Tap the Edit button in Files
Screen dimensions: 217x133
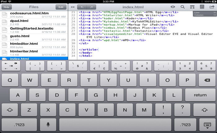click(x=61, y=7)
